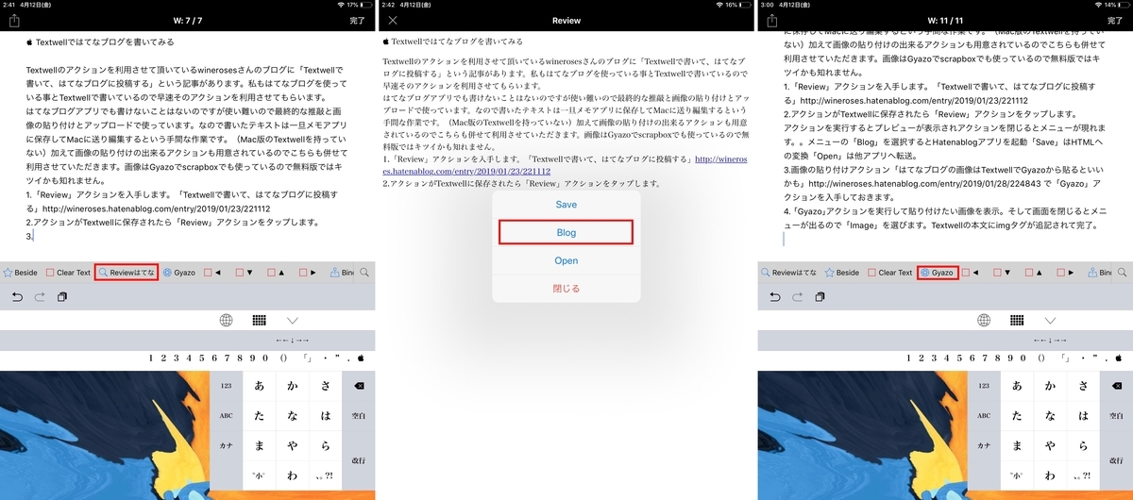
Task: Tap the W: 11 / 11 counter in right screenshot
Action: 945,20
